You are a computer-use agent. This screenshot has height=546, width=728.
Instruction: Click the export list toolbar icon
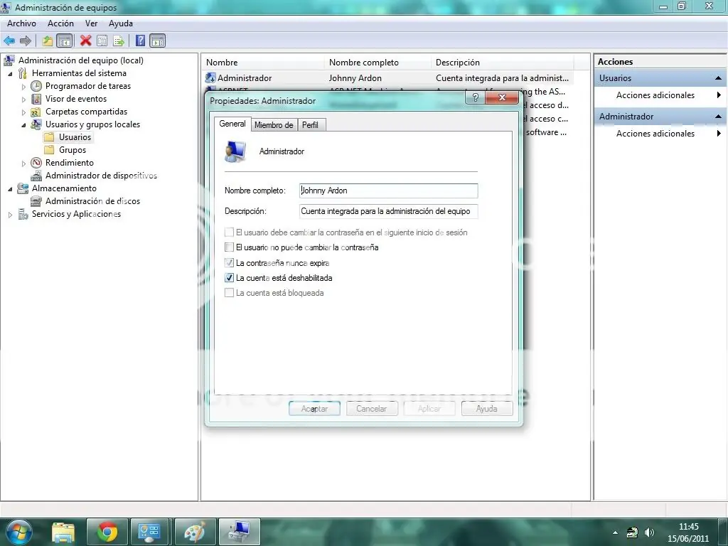[118, 41]
